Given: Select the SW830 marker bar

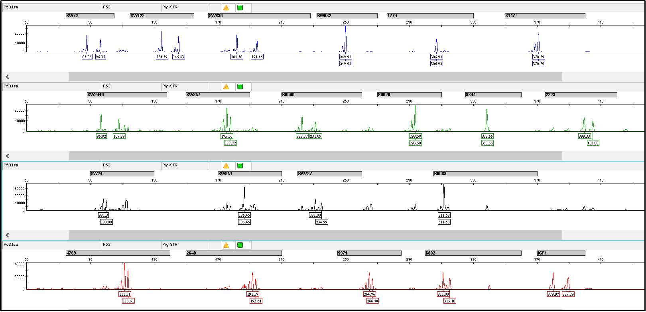Looking at the screenshot, I should (259, 16).
